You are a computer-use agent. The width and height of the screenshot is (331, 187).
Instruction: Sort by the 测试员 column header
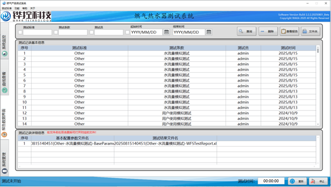click(x=243, y=48)
